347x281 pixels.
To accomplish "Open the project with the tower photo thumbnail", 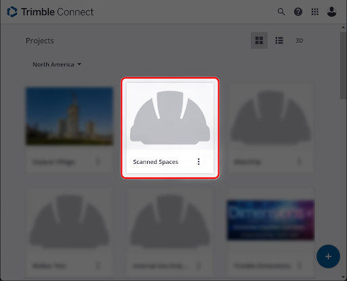I will coord(70,116).
